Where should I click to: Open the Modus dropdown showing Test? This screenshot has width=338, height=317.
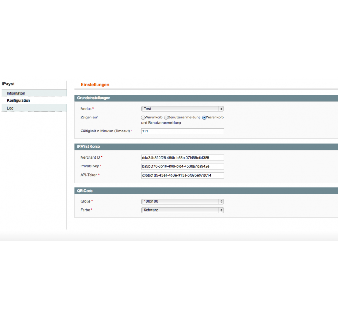(x=182, y=109)
